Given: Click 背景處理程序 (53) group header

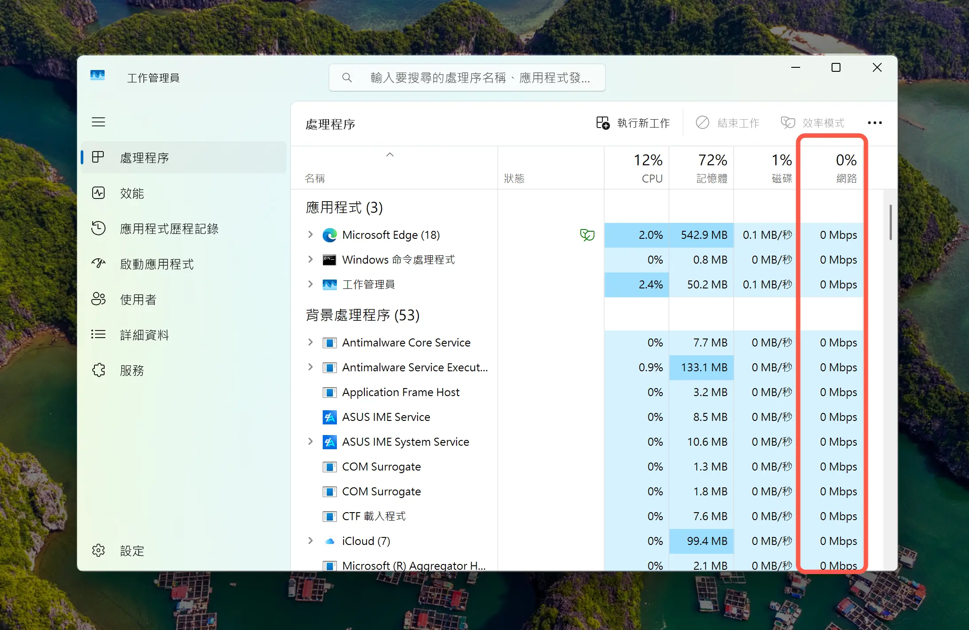Looking at the screenshot, I should point(363,315).
